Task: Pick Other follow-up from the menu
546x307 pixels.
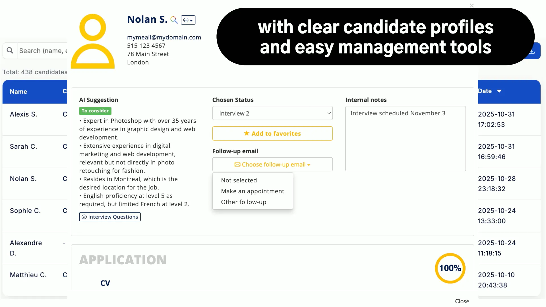Action: coord(244,202)
